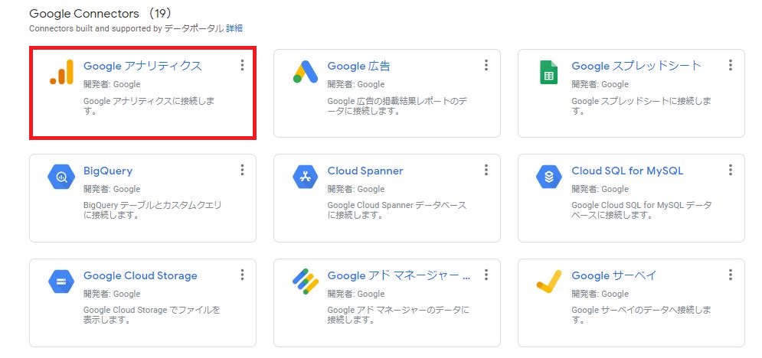Open more options for Cloud SQL for MySQL
The height and width of the screenshot is (358, 762).
click(x=730, y=170)
